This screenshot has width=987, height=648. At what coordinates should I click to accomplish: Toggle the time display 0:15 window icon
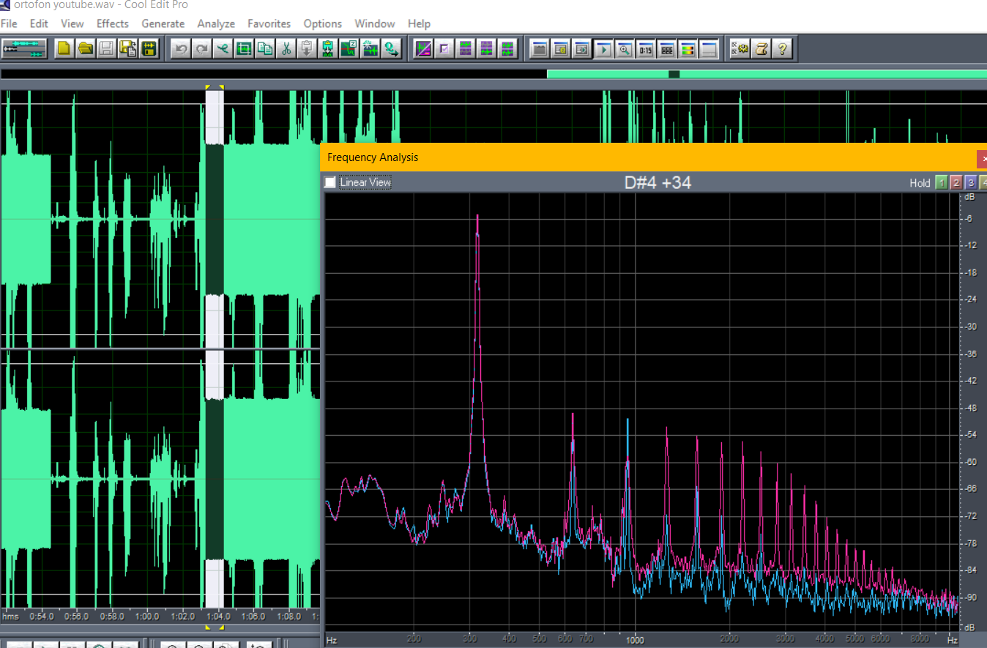point(646,49)
